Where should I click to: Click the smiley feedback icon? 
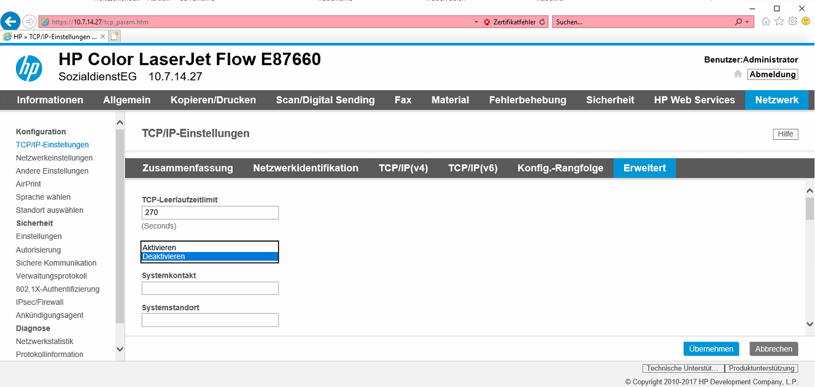click(805, 21)
